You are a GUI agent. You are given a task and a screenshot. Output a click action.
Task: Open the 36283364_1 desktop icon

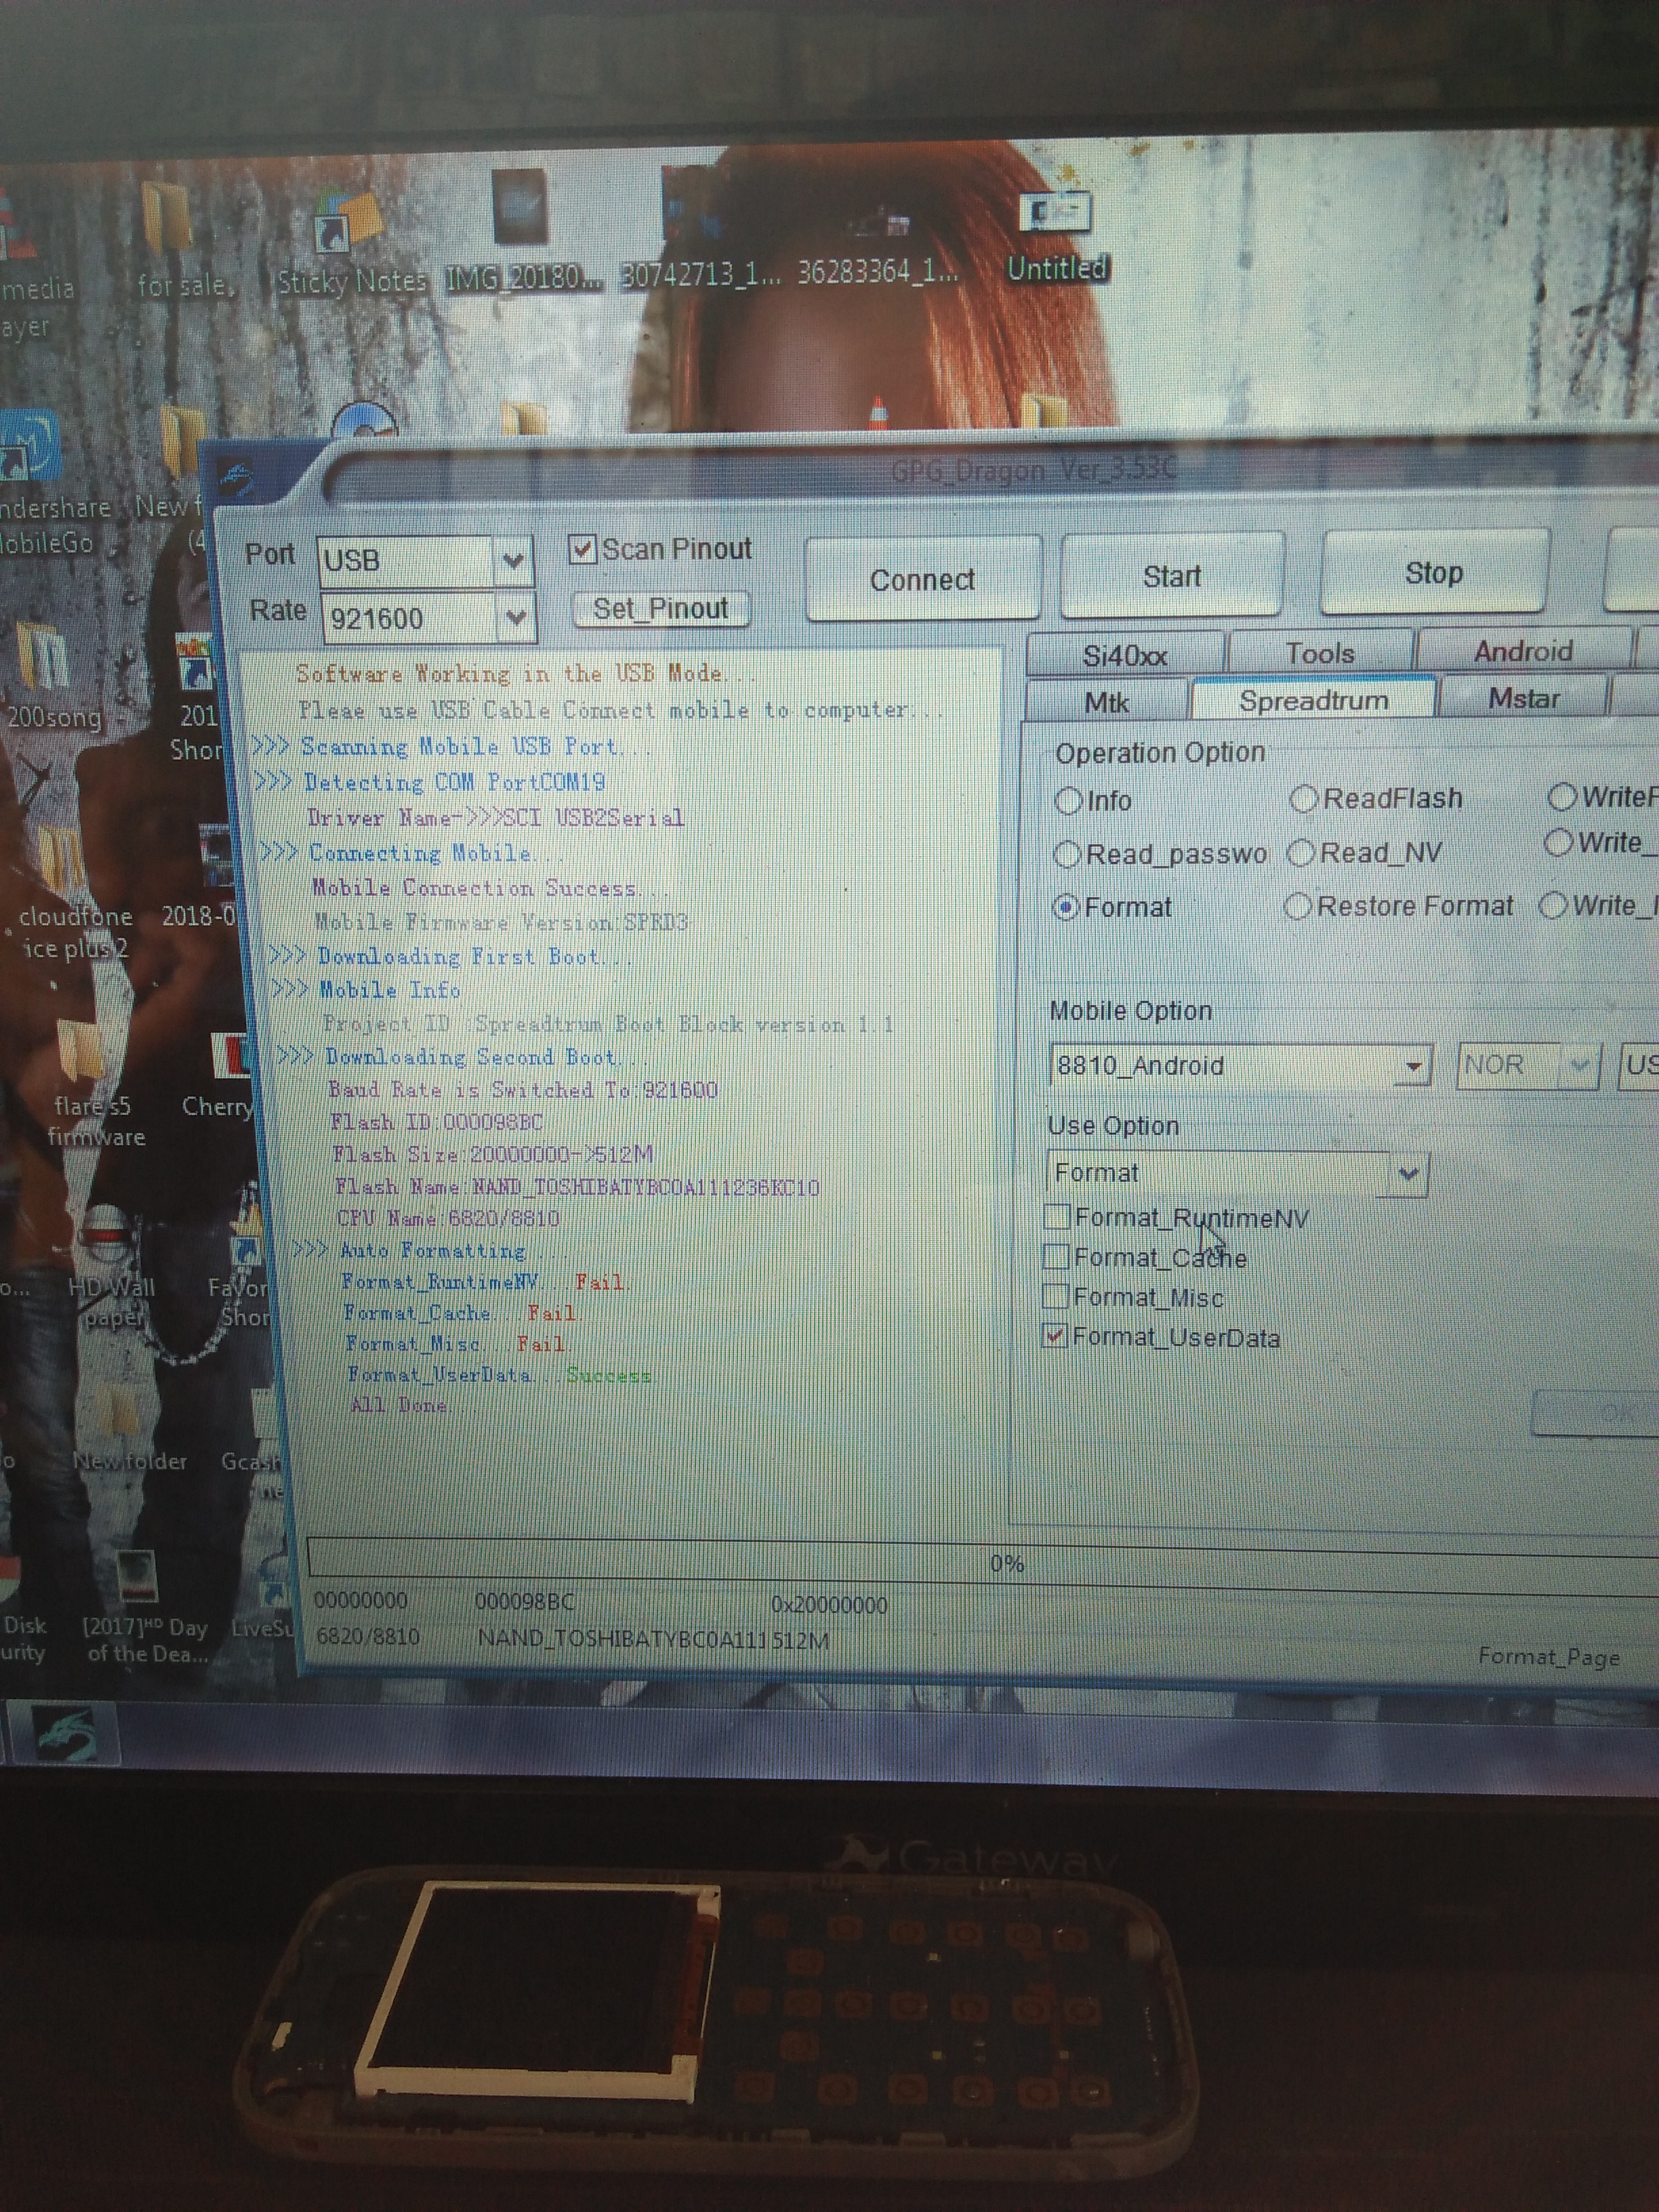pyautogui.click(x=878, y=245)
